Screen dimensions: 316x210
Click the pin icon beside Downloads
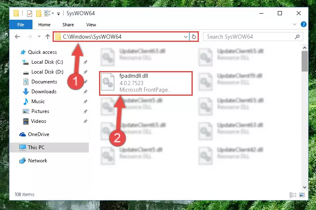[85, 92]
